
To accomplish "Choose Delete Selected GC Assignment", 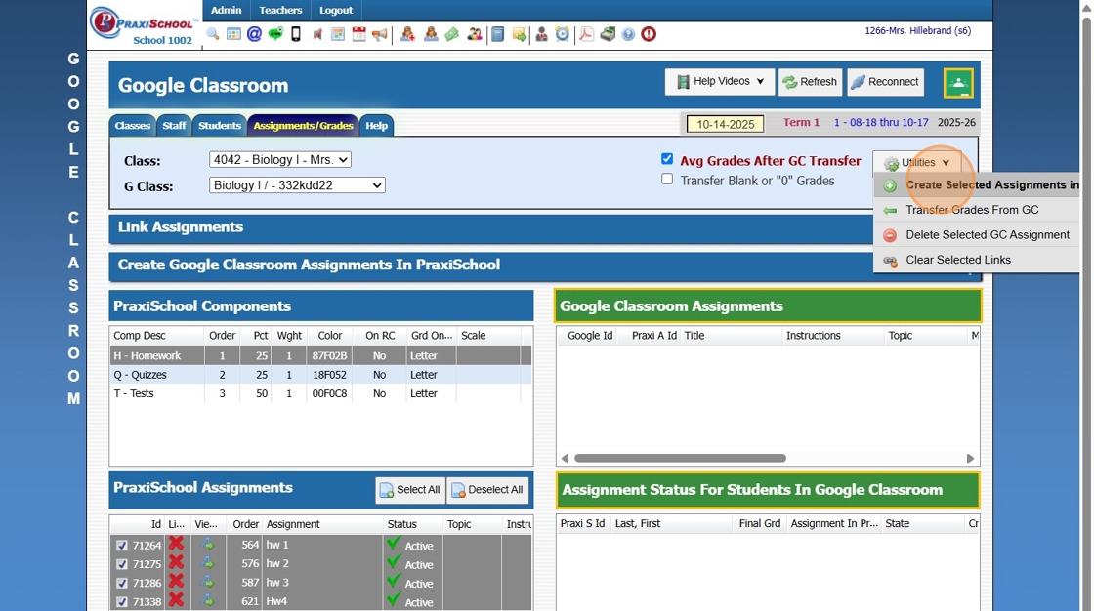I will (x=977, y=235).
